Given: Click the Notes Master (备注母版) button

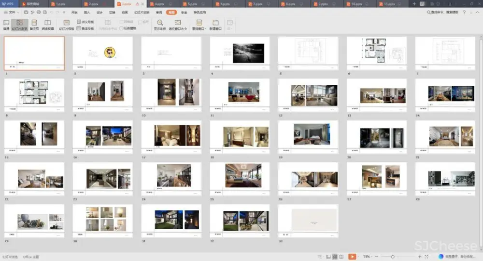Looking at the screenshot, I should (x=85, y=28).
